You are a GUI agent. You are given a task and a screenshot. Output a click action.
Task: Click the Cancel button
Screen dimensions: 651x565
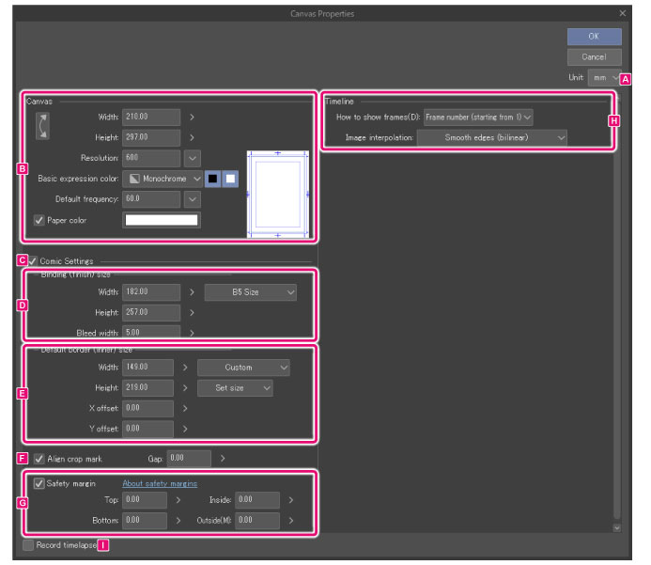click(x=594, y=57)
